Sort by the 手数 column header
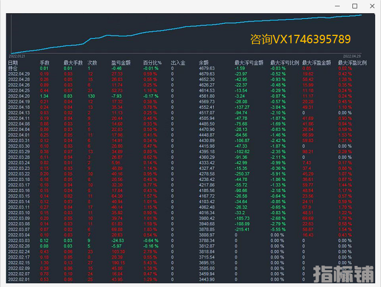This screenshot has width=381, height=287. point(44,63)
